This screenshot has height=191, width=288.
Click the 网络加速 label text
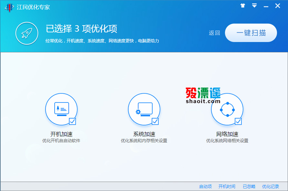[227, 134]
